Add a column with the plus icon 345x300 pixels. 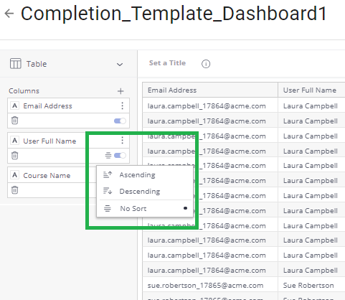(120, 91)
